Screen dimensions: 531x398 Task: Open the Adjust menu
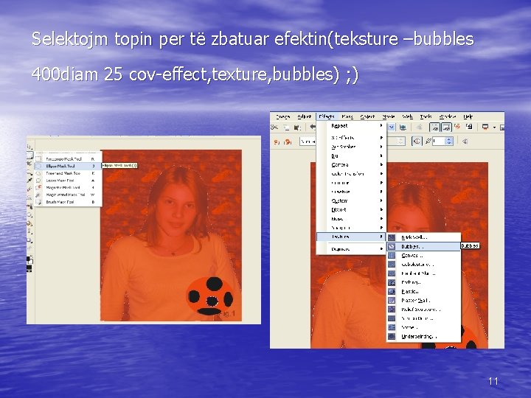click(x=304, y=116)
